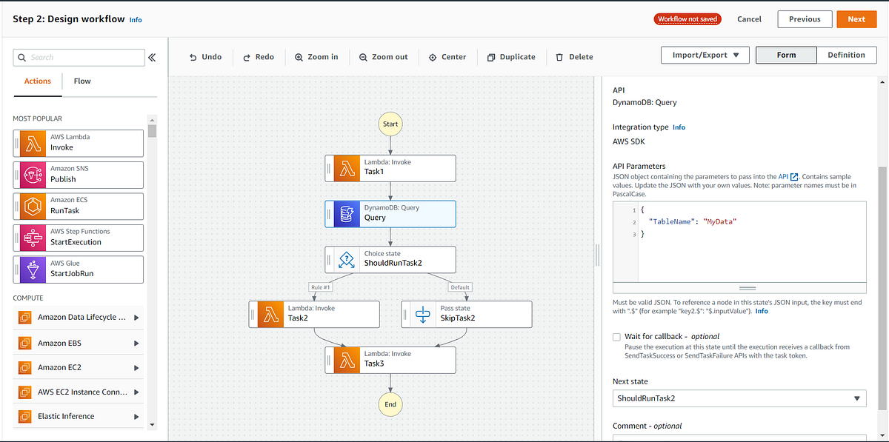Switch to the Definition view

[845, 55]
